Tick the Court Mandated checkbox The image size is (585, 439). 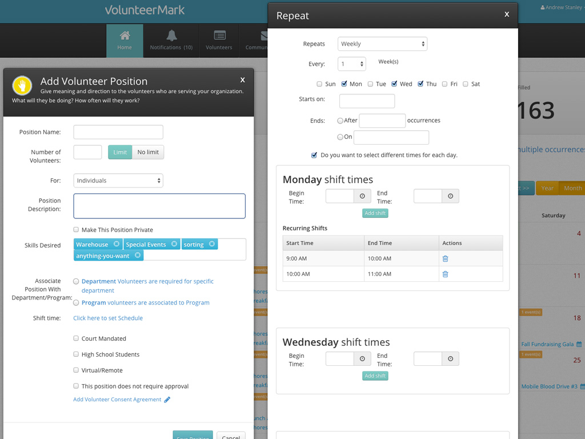click(x=76, y=338)
